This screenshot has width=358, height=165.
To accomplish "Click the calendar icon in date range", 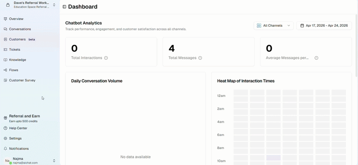I will 302,26.
